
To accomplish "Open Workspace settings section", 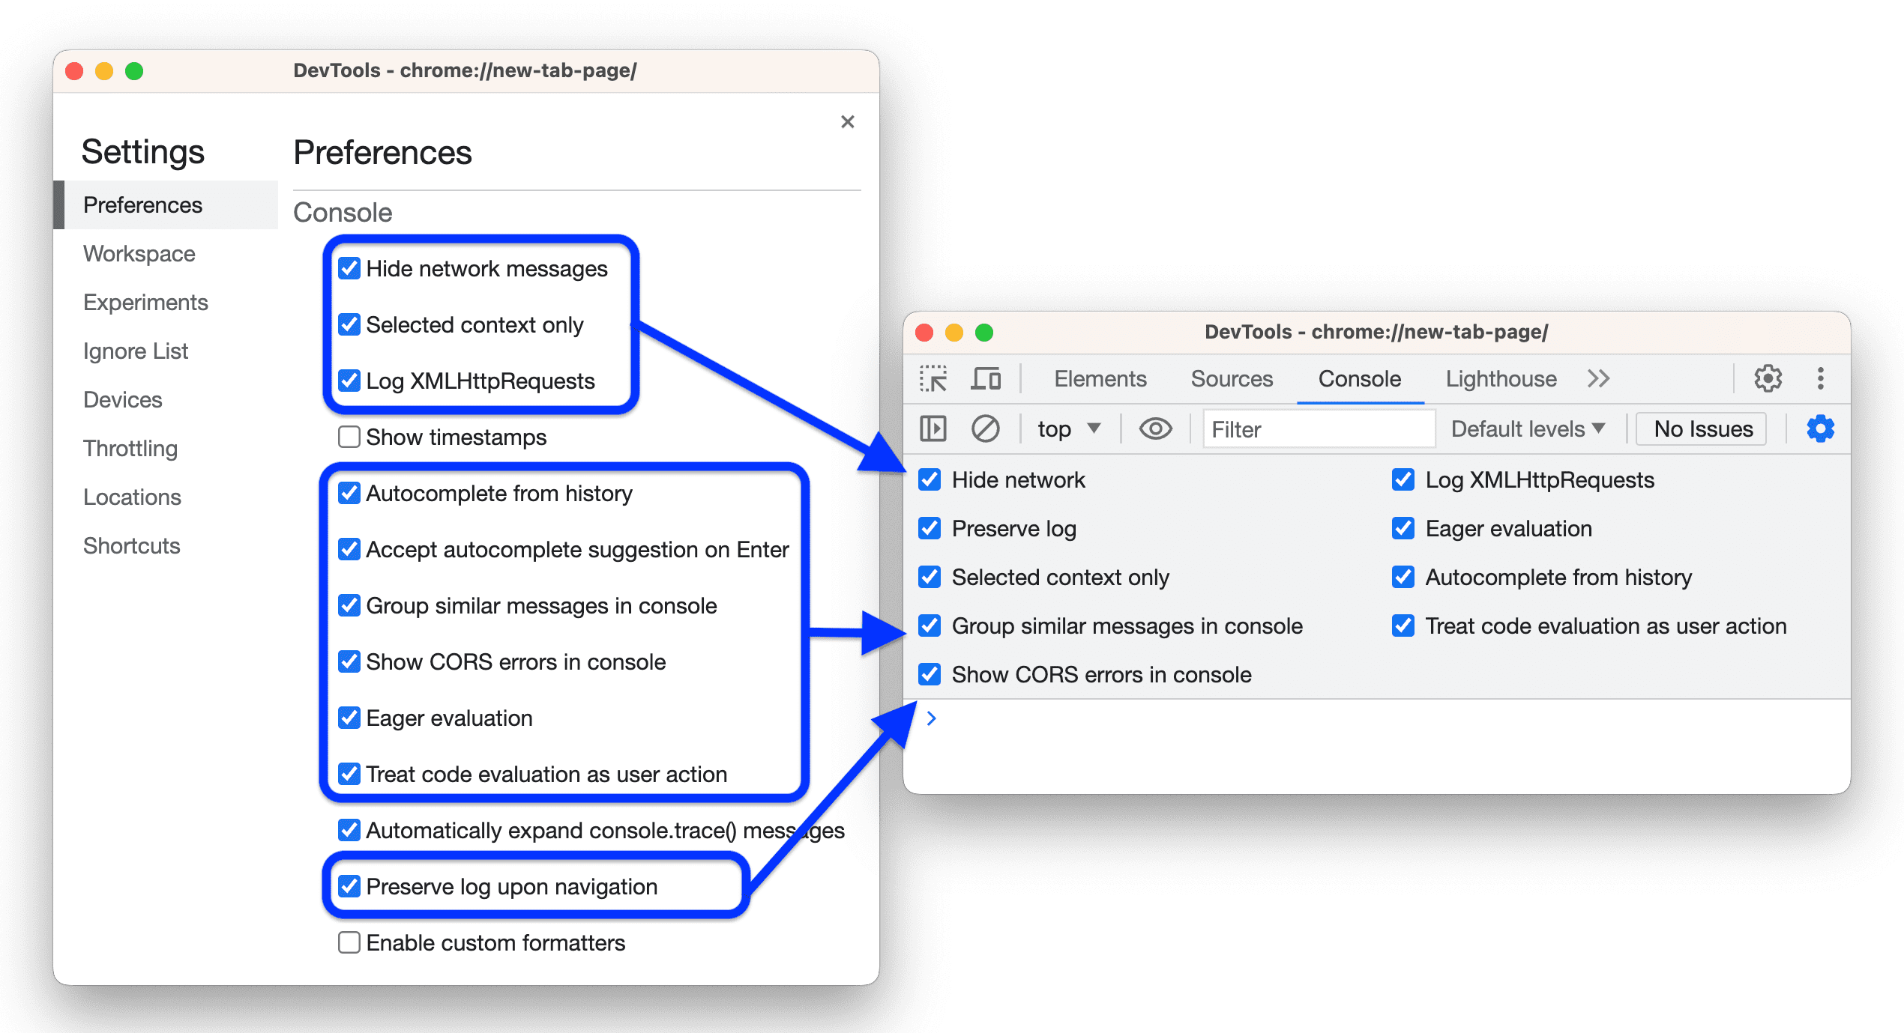I will click(x=140, y=252).
